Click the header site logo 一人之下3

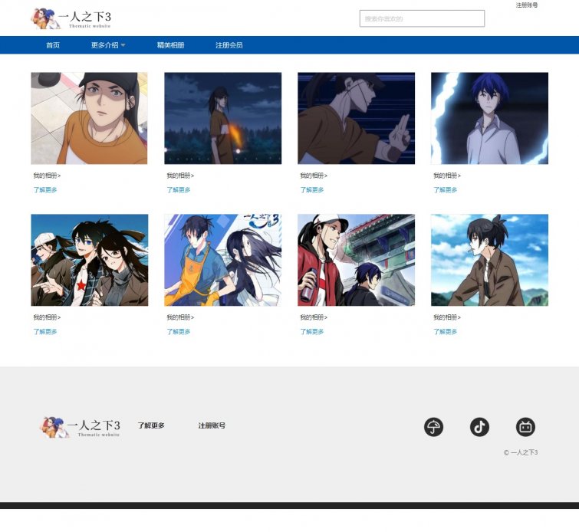pos(71,18)
